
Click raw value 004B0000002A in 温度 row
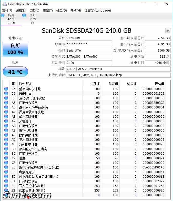click(154, 158)
